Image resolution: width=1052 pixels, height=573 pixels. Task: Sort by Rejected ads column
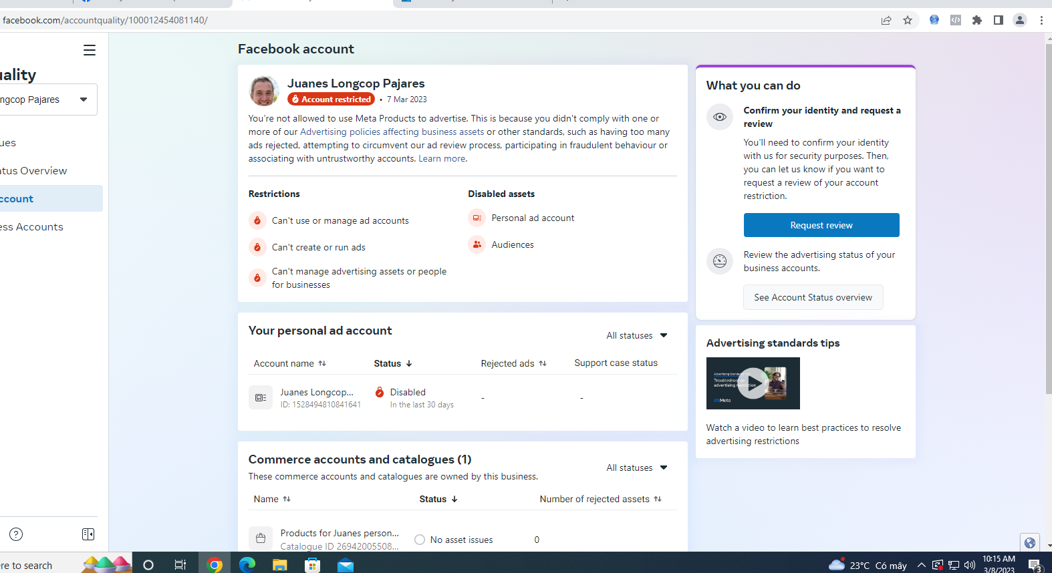click(x=514, y=363)
